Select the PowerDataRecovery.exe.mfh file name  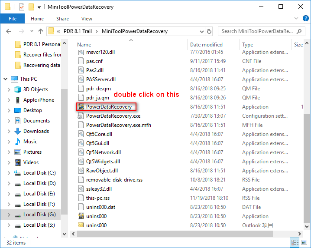click(118, 125)
